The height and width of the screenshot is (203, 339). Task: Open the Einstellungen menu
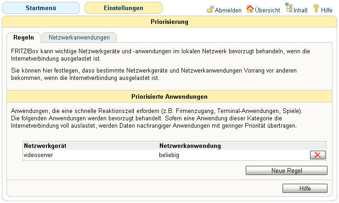(x=123, y=8)
